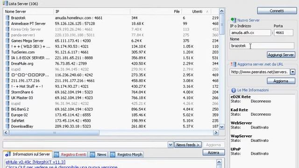Image resolution: width=299 pixels, height=168 pixels.
Task: Click the Connetti button
Action: [277, 11]
